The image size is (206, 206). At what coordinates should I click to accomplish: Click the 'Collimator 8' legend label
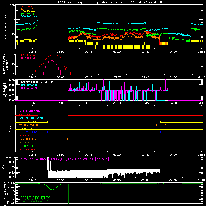[x=29, y=85]
